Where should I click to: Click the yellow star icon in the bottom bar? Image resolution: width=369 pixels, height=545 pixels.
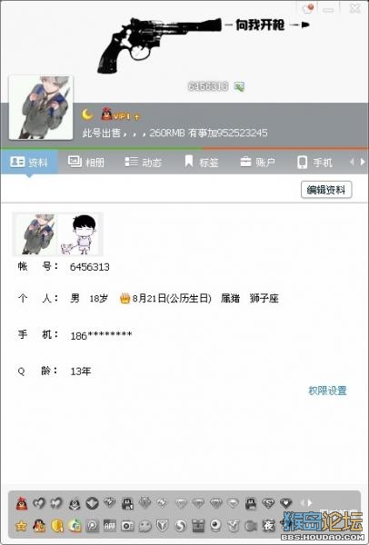(x=21, y=526)
